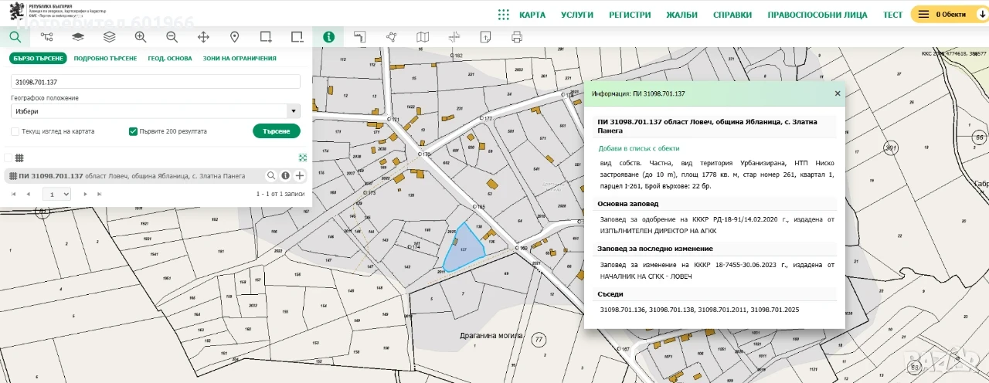Go to previous results page
The height and width of the screenshot is (383, 989).
[29, 195]
